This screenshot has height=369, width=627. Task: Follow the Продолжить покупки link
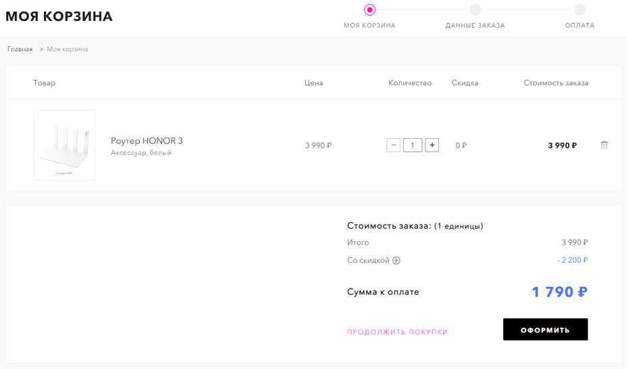(397, 332)
